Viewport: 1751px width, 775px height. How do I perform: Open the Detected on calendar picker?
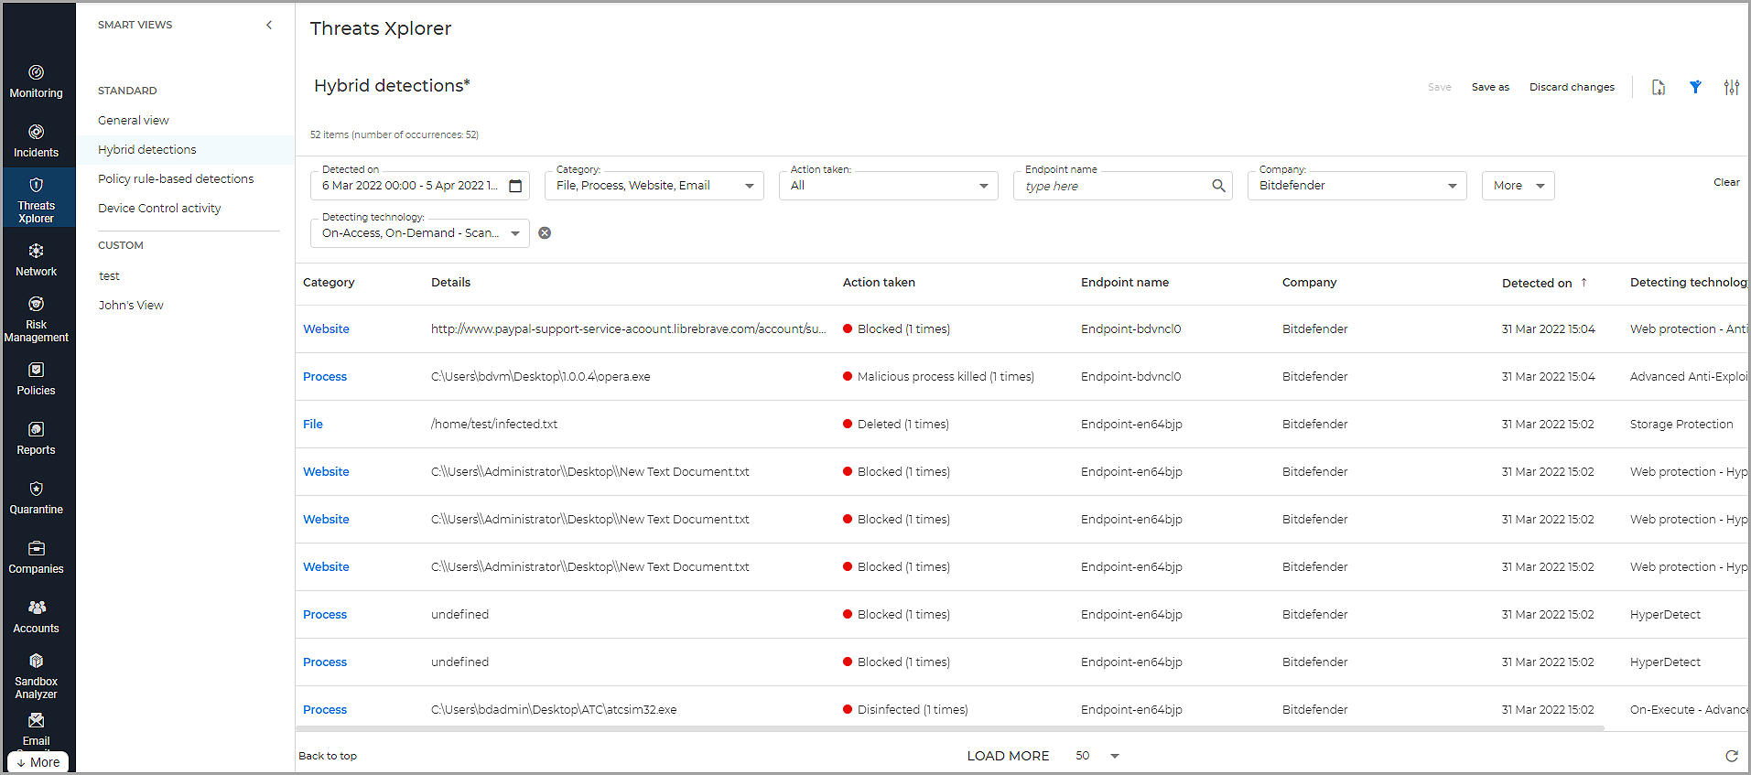coord(515,186)
